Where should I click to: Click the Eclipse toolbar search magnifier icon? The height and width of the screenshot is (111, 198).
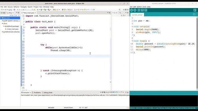[x=119, y=10]
